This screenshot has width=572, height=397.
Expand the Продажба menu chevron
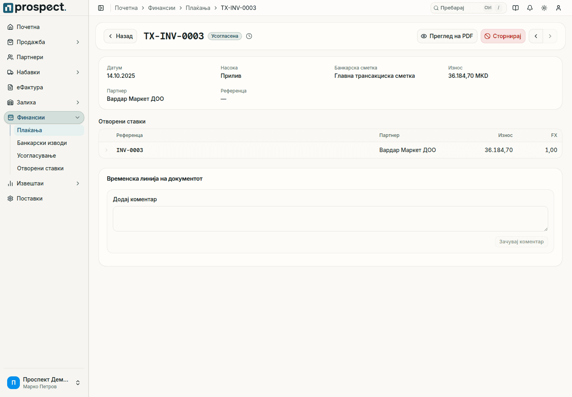(x=78, y=42)
